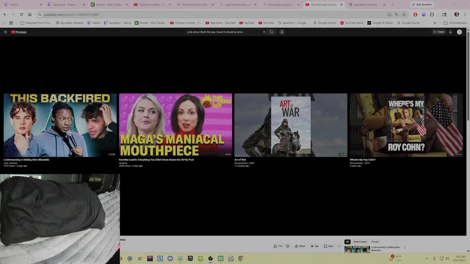Go back to the previous page

pyautogui.click(x=5, y=14)
